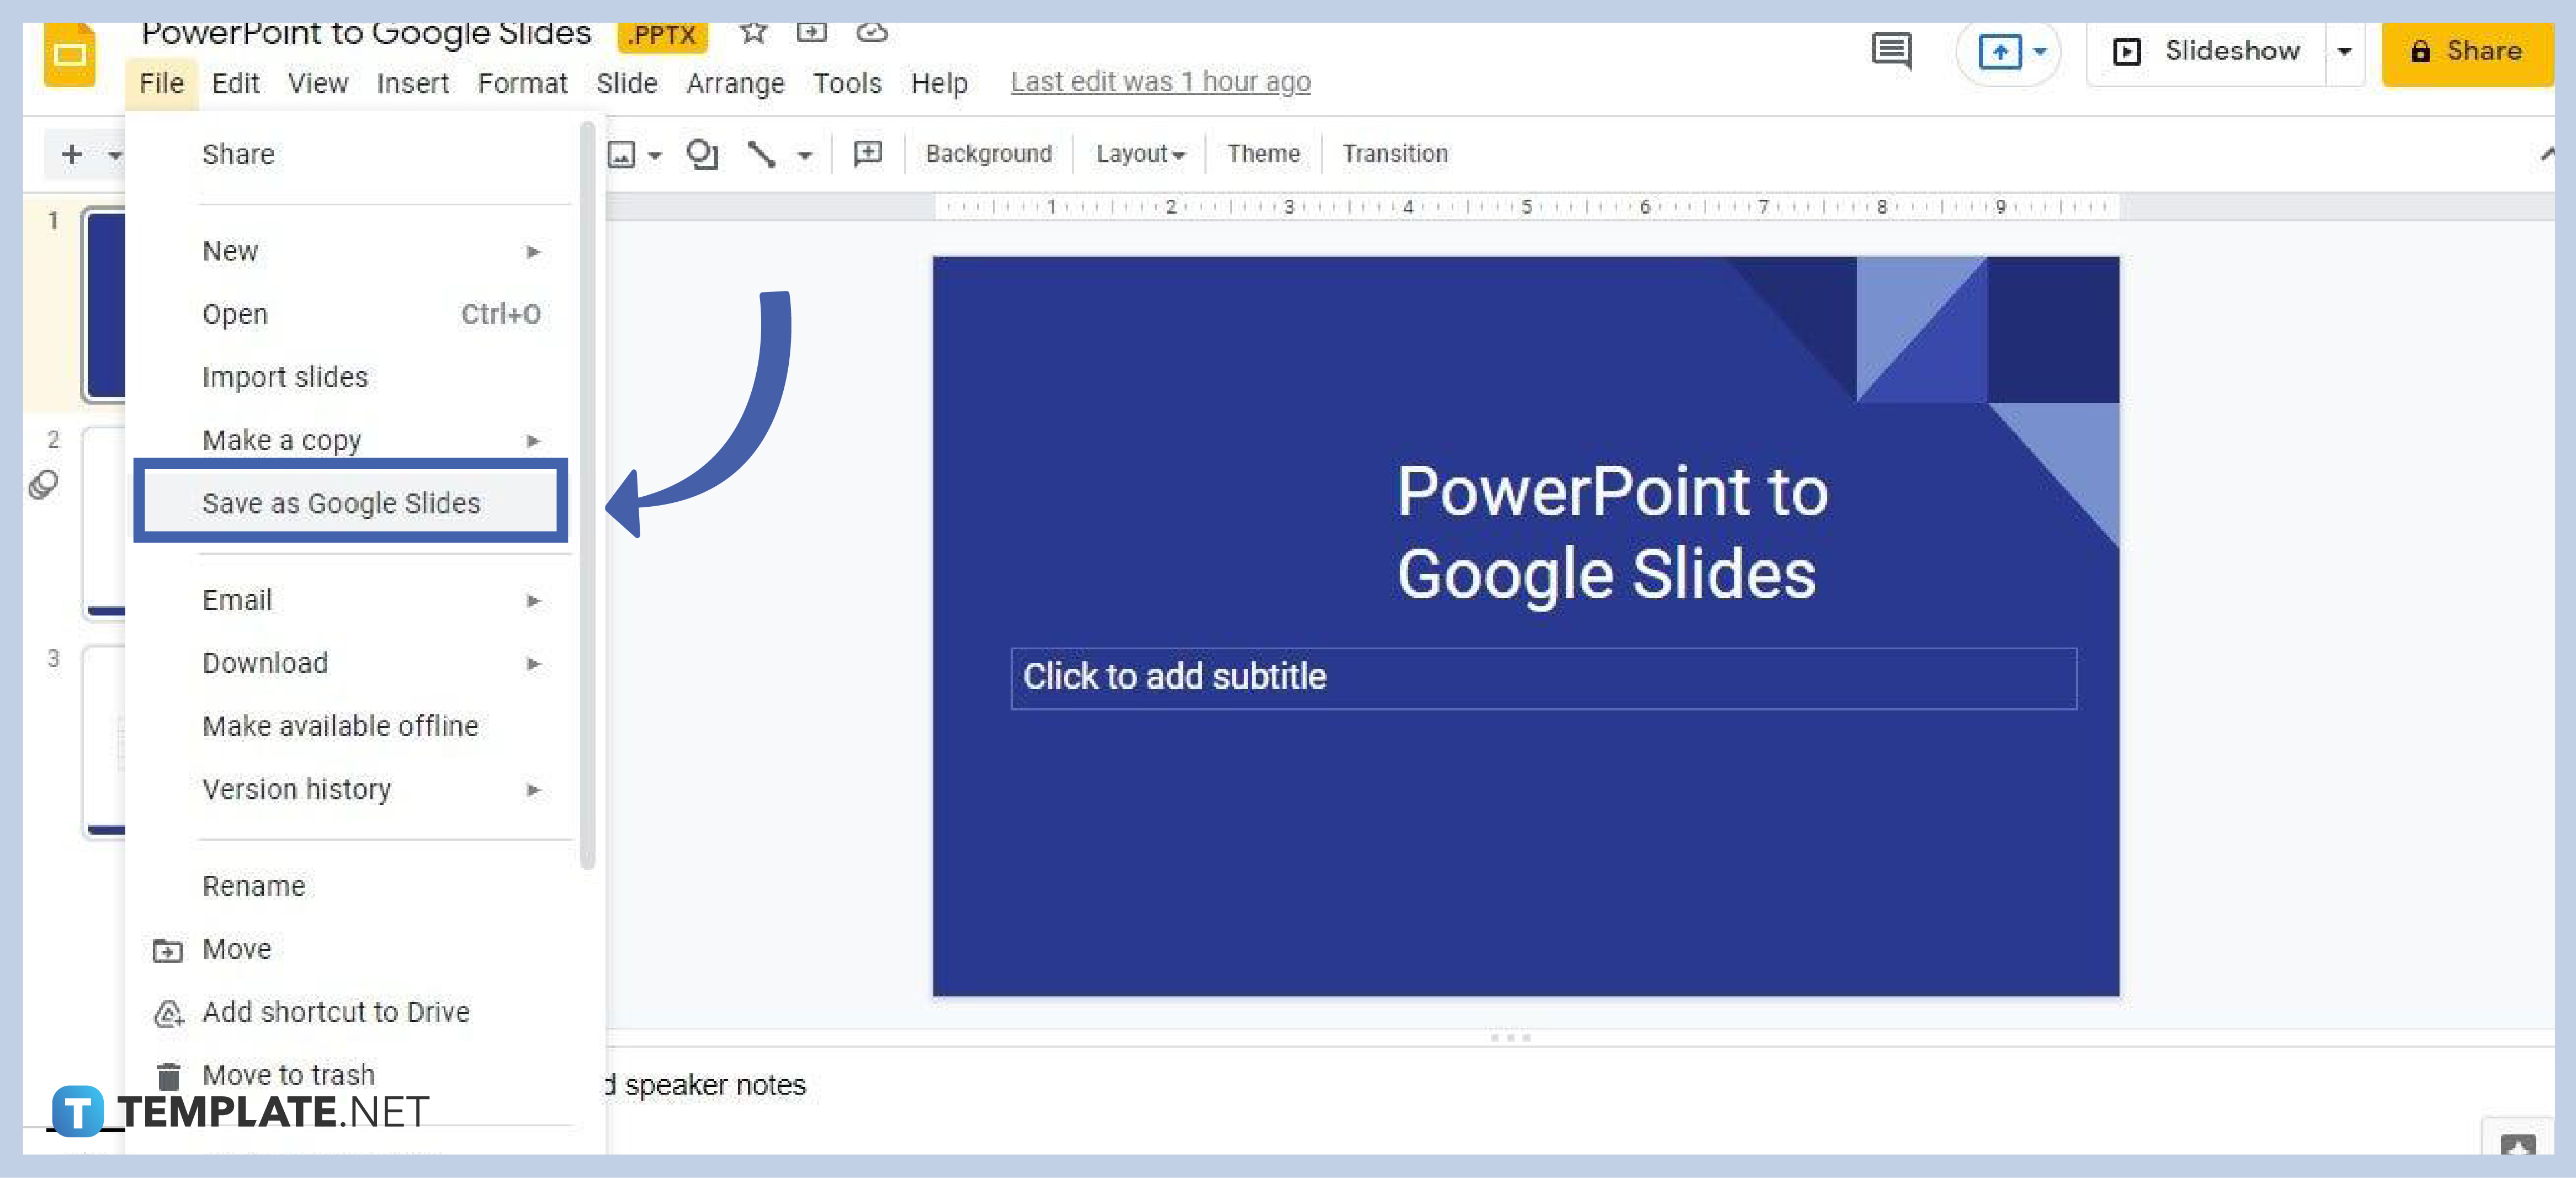Screen dimensions: 2576x1178
Task: Click the shape selection tool icon
Action: pyautogui.click(x=703, y=153)
